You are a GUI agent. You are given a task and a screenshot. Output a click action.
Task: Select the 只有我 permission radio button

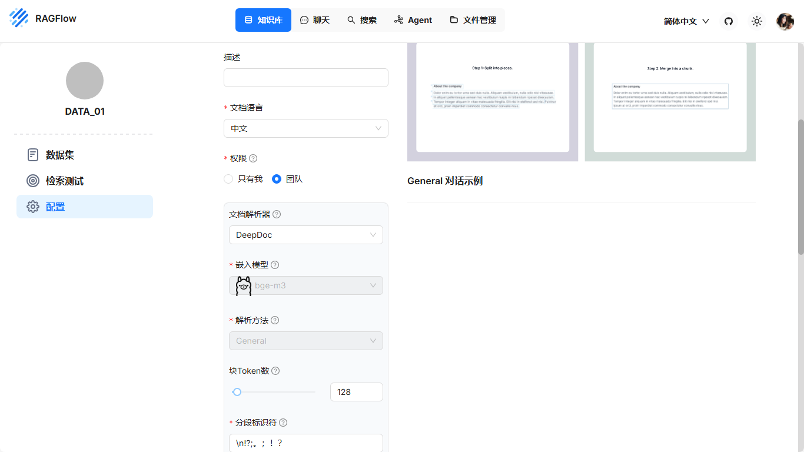(x=228, y=179)
